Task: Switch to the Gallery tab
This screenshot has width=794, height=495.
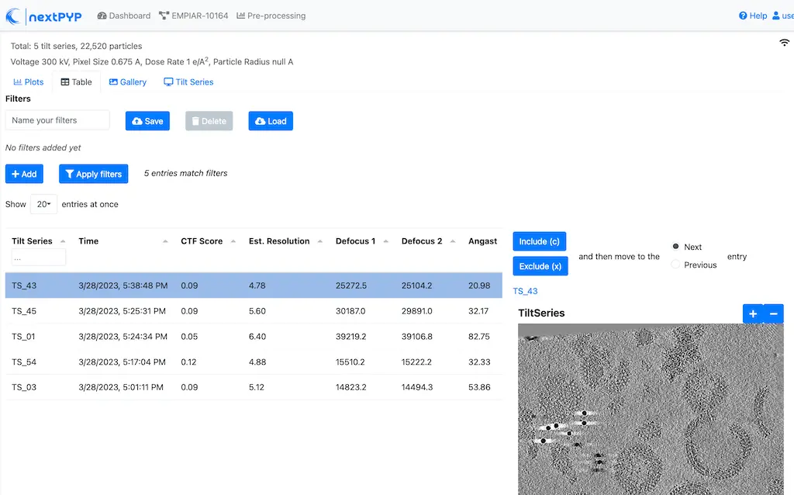Action: tap(128, 82)
